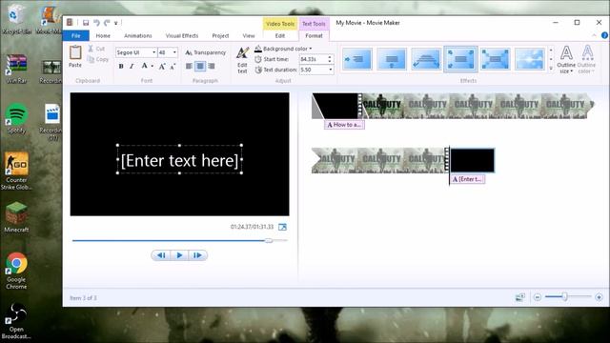The width and height of the screenshot is (610, 343).
Task: Select Align text right
Action: pos(212,66)
